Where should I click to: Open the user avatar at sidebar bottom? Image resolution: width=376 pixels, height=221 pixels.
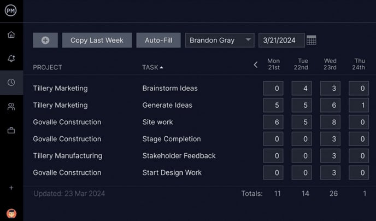[x=11, y=213]
